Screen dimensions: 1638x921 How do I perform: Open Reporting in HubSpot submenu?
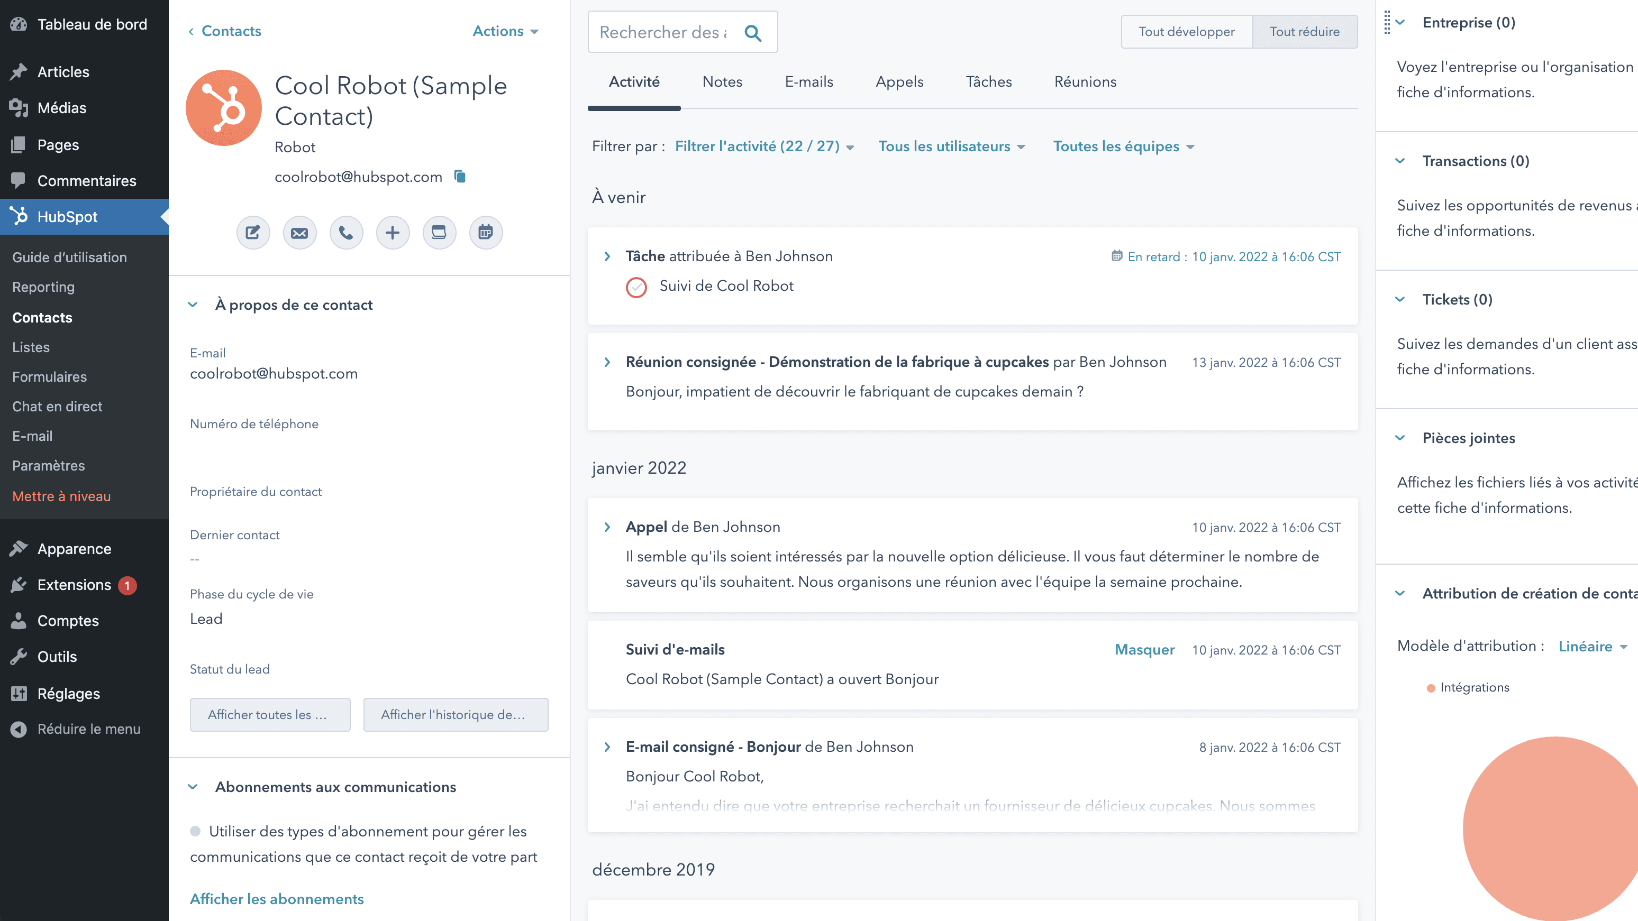(x=43, y=287)
